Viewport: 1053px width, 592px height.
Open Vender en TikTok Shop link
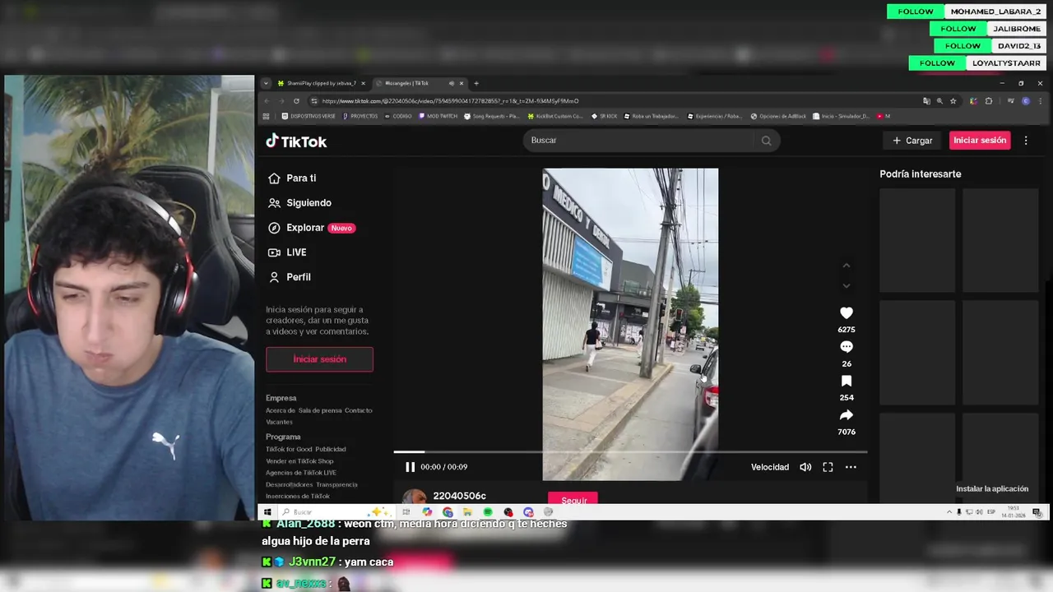(299, 461)
